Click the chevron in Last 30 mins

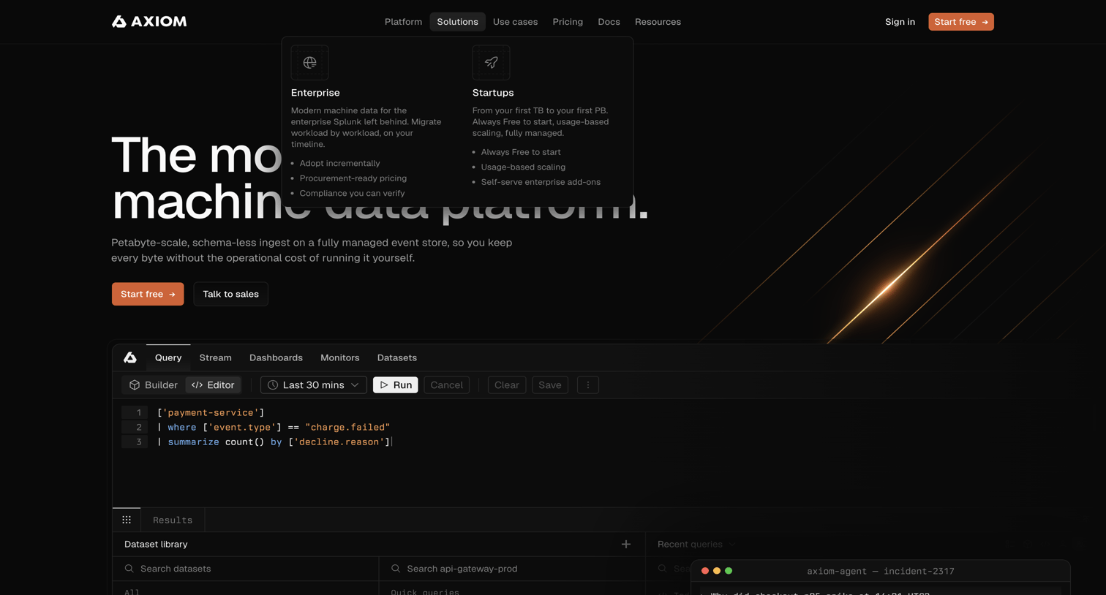tap(355, 385)
